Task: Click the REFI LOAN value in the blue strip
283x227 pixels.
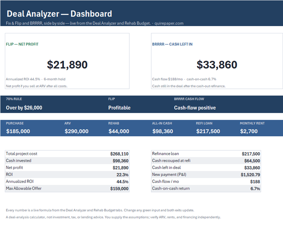Action: pyautogui.click(x=208, y=131)
